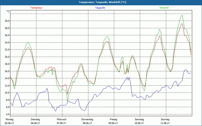Click the Freitag day label

[x=114, y=119]
